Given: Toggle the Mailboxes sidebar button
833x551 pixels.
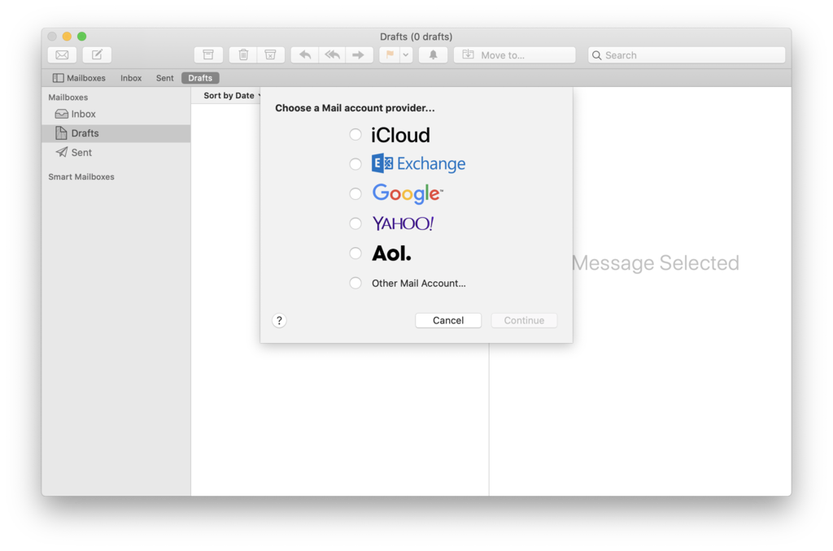Looking at the screenshot, I should (x=79, y=78).
